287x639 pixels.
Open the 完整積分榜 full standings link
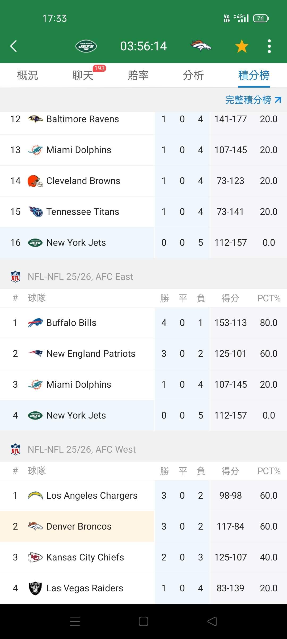253,100
